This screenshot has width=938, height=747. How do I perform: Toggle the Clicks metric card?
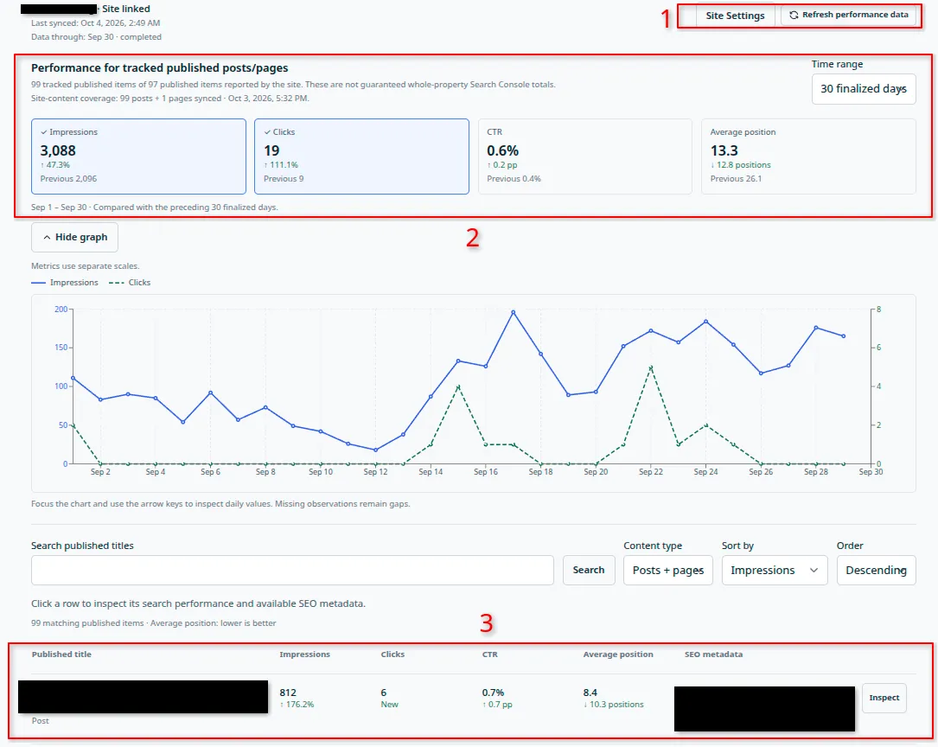click(361, 156)
